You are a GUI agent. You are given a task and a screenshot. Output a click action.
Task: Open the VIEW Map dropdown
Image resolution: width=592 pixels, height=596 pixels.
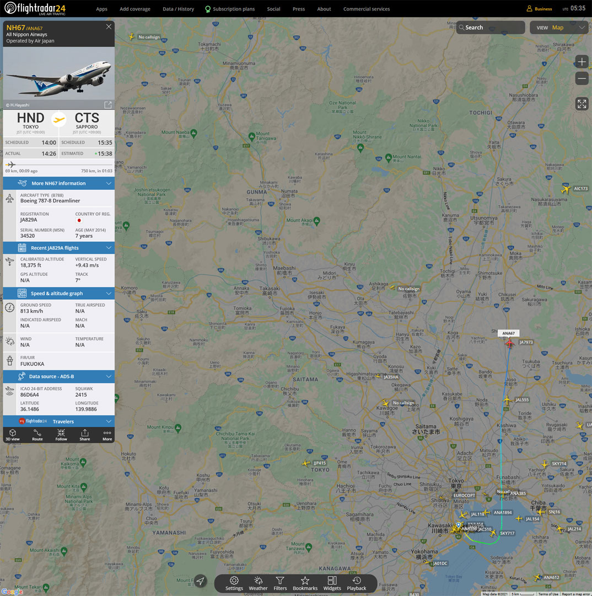coord(558,28)
